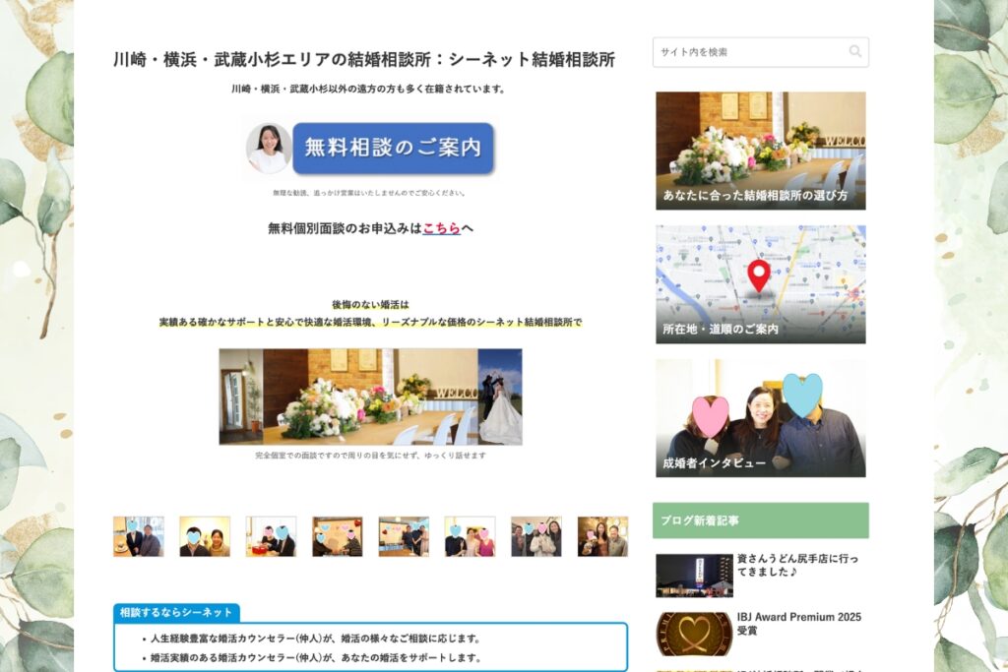Viewport: 1008px width, 672px height.
Task: Click the pink heart on interview photo
Action: 710,415
